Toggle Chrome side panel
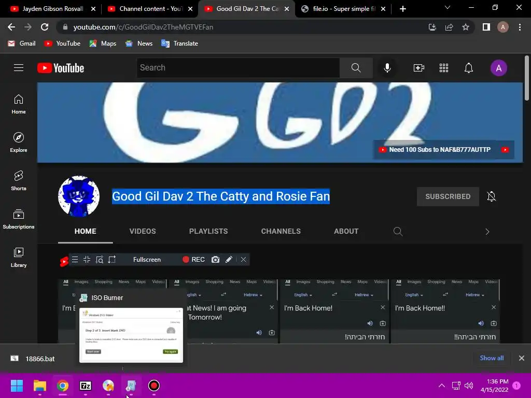This screenshot has height=398, width=531. (486, 27)
